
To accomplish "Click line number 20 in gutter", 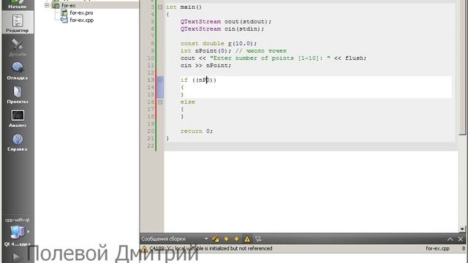I will pyautogui.click(x=151, y=131).
